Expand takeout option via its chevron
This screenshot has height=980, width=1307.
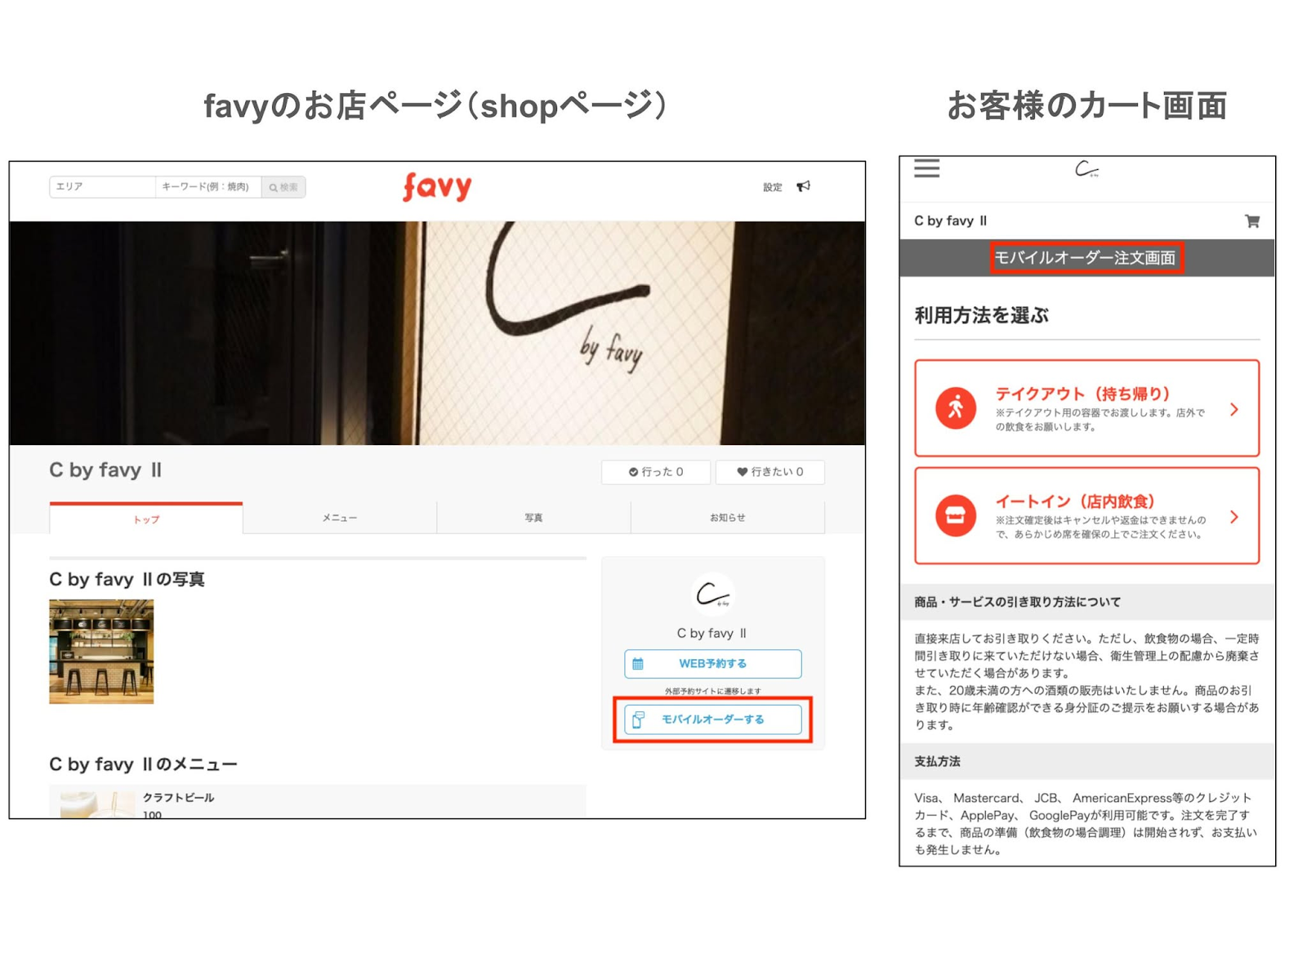tap(1234, 409)
